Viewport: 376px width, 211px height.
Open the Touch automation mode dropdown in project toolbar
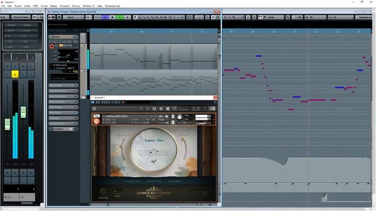73,17
